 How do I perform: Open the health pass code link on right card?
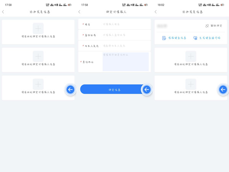[195, 38]
